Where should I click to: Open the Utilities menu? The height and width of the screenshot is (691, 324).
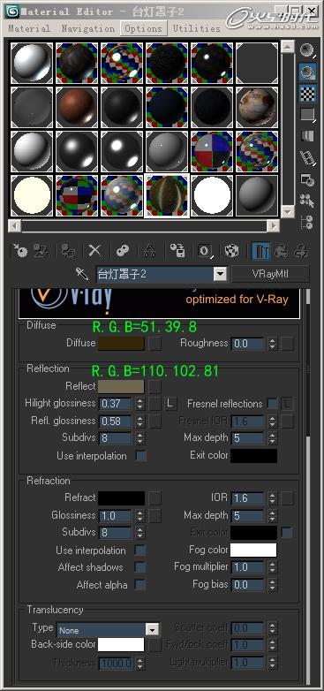(196, 28)
